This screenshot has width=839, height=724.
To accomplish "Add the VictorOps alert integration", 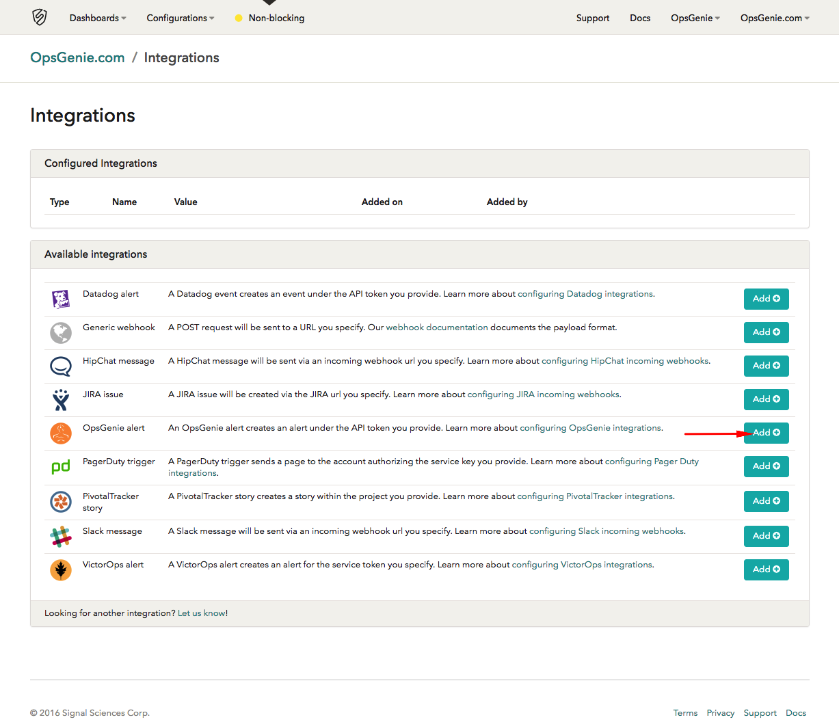I will click(767, 569).
